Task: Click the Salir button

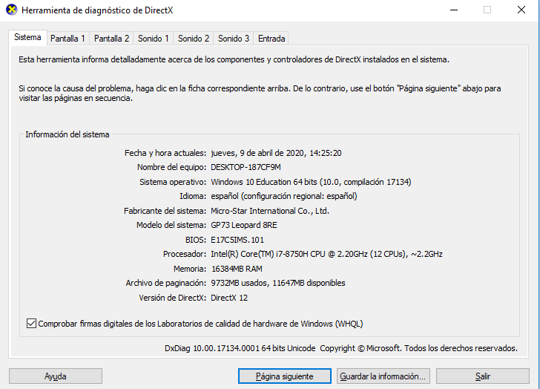Action: pyautogui.click(x=482, y=376)
